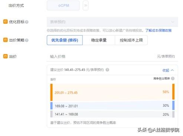Click the 20% win probability value
Image resolution: width=183 pixels, height=136 pixels.
point(166,115)
